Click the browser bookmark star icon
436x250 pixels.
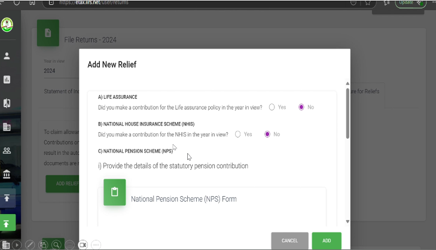[368, 3]
